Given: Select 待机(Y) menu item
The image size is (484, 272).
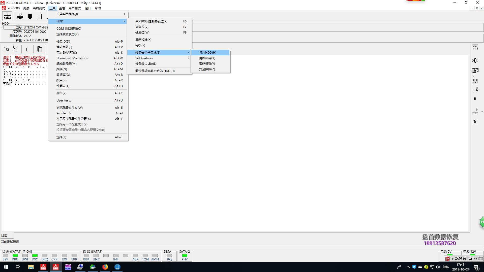Looking at the screenshot, I should [159, 45].
